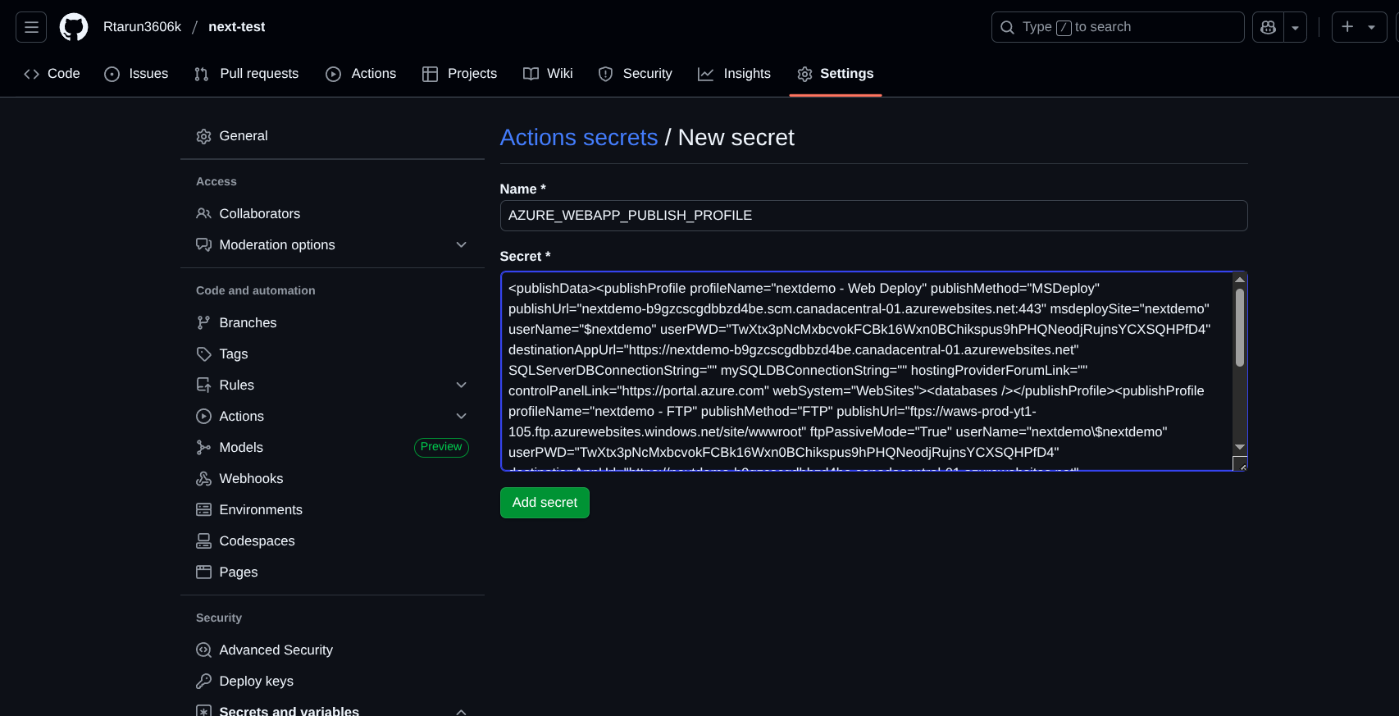
Task: Click the Environments server icon
Action: pos(204,510)
